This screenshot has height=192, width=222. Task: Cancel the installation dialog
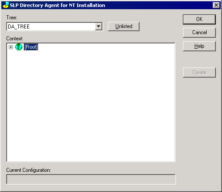click(x=199, y=32)
